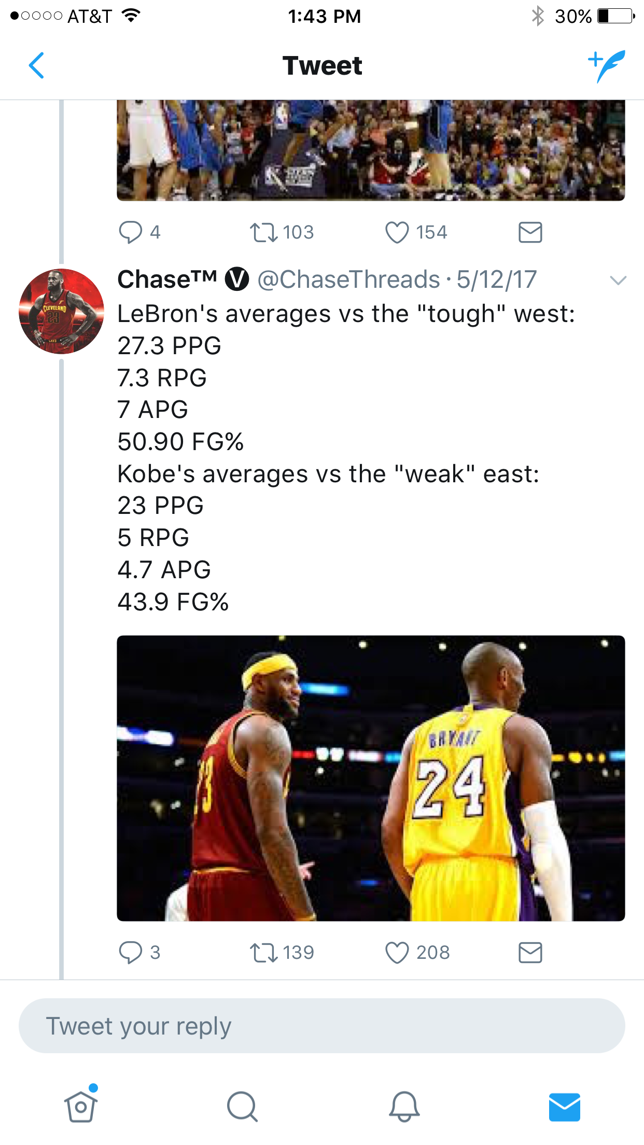Screen dimensions: 644x1145
Task: Open Chase's profile avatar picture
Action: [x=61, y=311]
